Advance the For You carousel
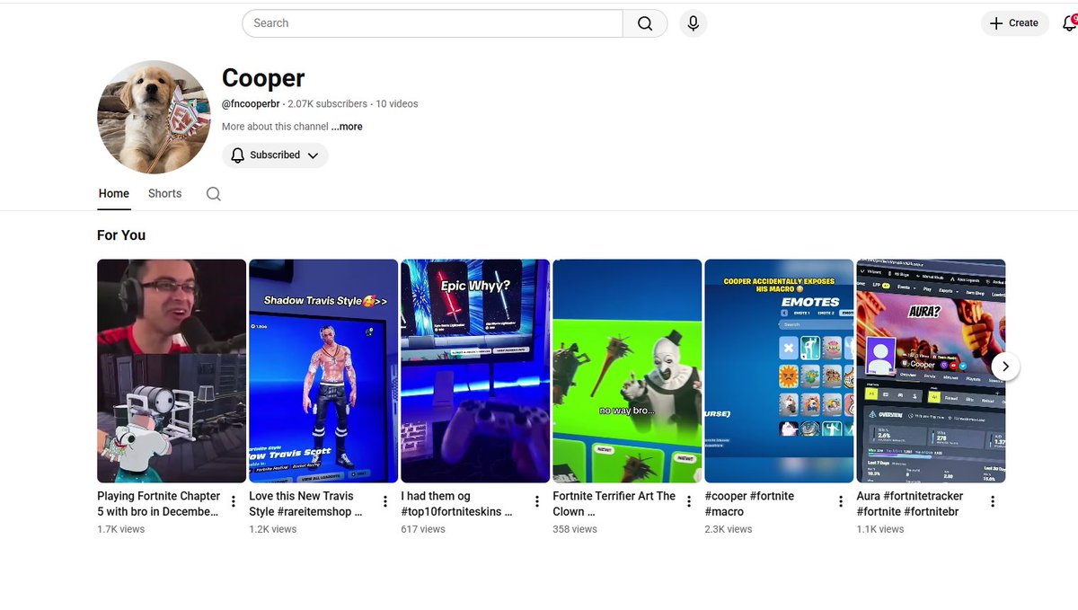 pos(1005,366)
